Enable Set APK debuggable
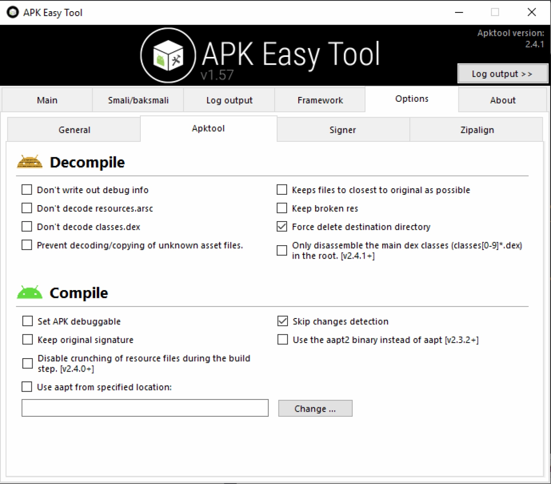 28,322
